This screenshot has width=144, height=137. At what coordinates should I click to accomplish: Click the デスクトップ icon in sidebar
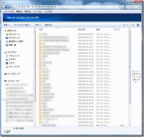click(x=7, y=38)
